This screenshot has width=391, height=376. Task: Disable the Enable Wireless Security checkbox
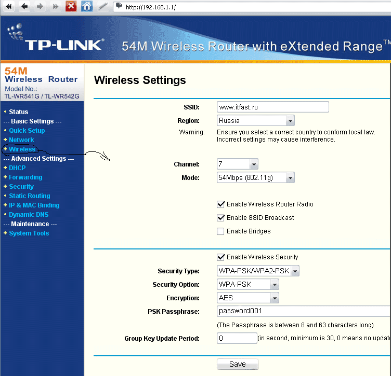221,257
